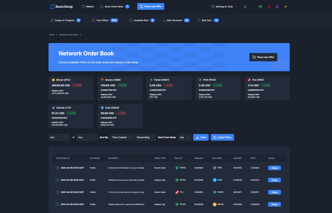Click the Litecoin coin icon in price card
332x213 pixels.
(53, 108)
